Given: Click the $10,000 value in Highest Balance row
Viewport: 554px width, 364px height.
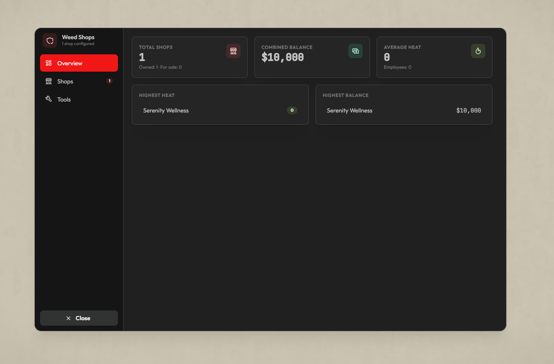Looking at the screenshot, I should click(468, 110).
